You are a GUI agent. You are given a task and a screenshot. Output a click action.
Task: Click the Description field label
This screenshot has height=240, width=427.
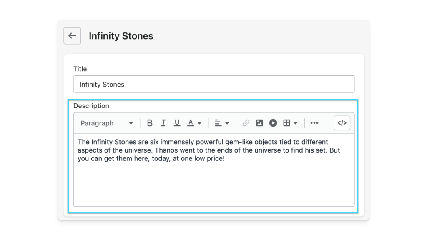(91, 106)
